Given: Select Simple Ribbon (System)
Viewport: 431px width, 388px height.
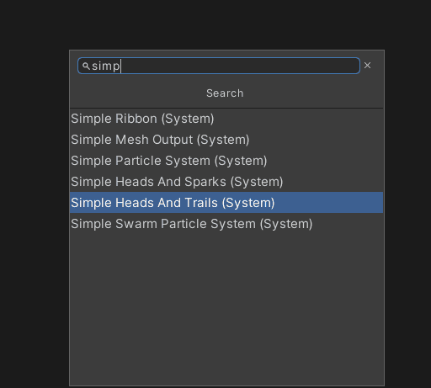Looking at the screenshot, I should point(226,119).
